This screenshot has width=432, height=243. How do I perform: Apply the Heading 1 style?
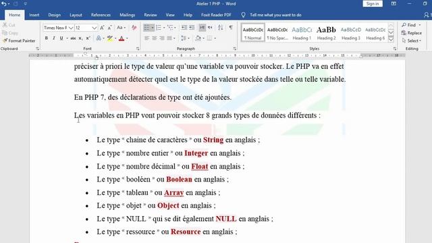pos(302,32)
